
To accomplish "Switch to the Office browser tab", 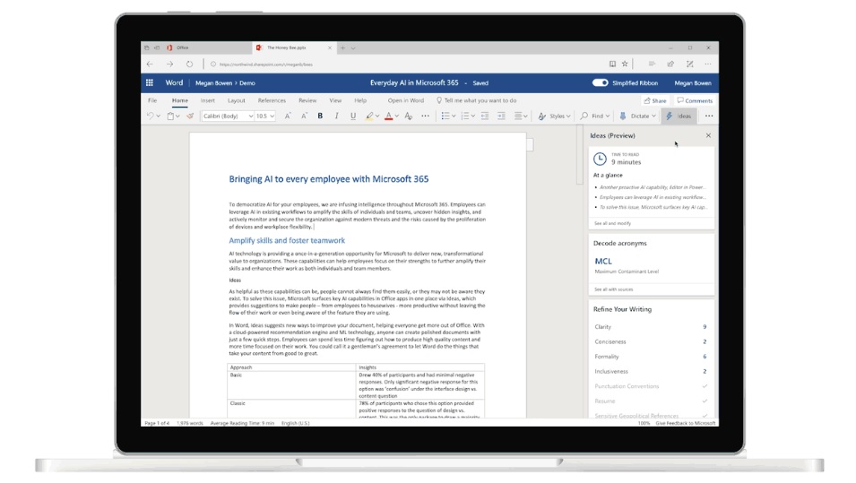I will [196, 48].
